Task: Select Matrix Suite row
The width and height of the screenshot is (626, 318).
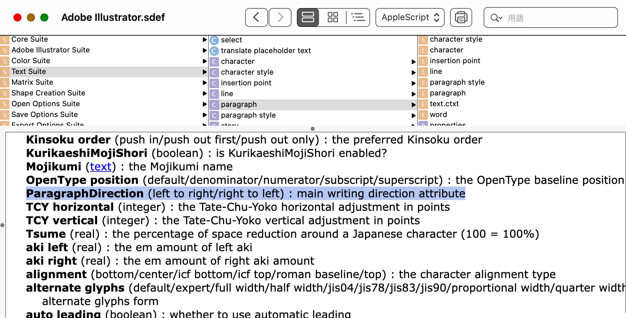Action: [x=104, y=82]
